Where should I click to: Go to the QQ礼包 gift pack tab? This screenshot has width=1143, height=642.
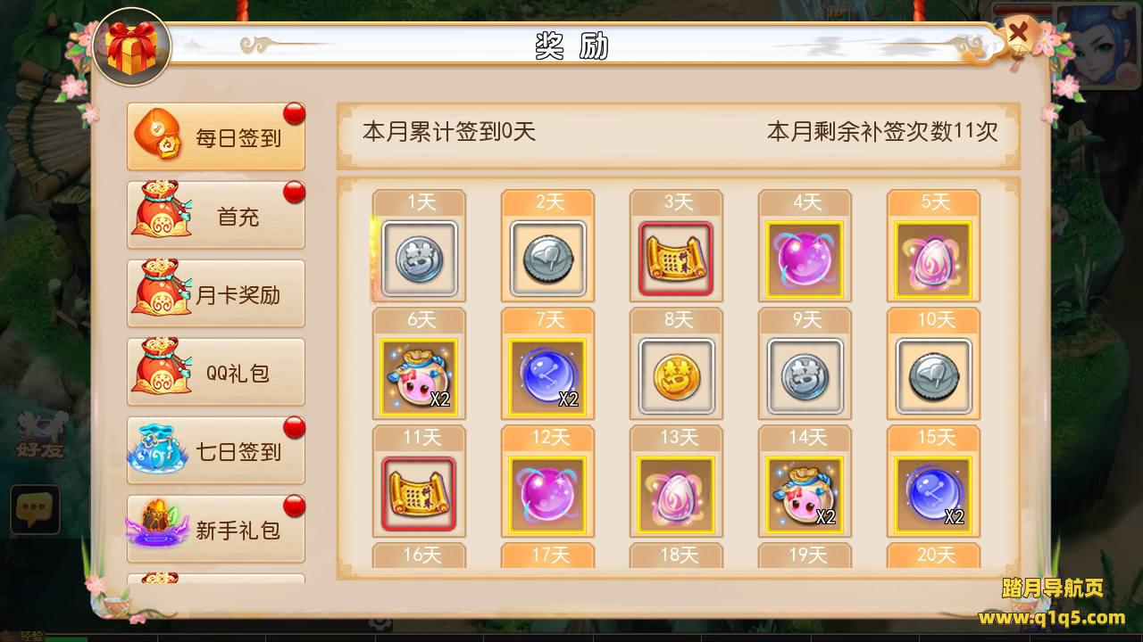(x=216, y=373)
